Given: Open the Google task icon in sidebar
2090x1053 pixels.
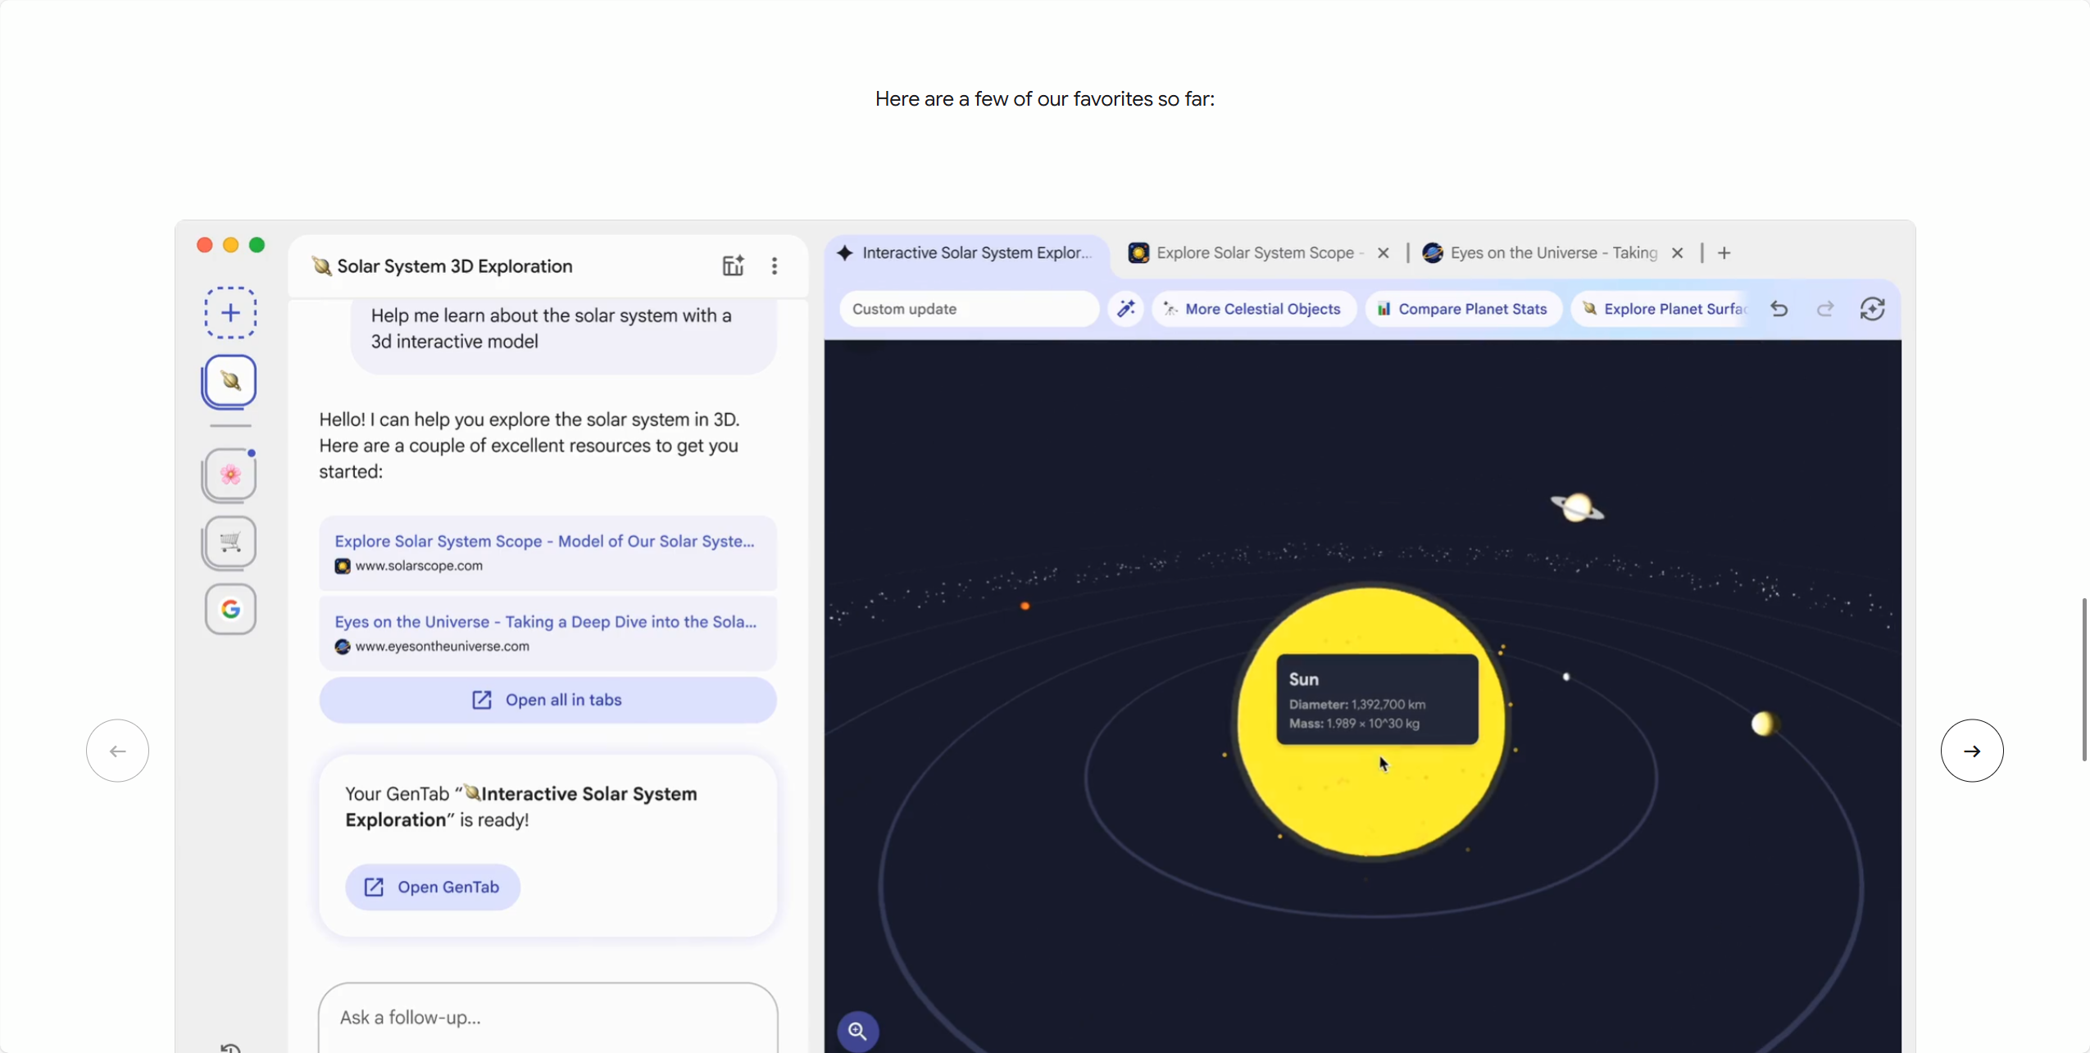Looking at the screenshot, I should 230,609.
